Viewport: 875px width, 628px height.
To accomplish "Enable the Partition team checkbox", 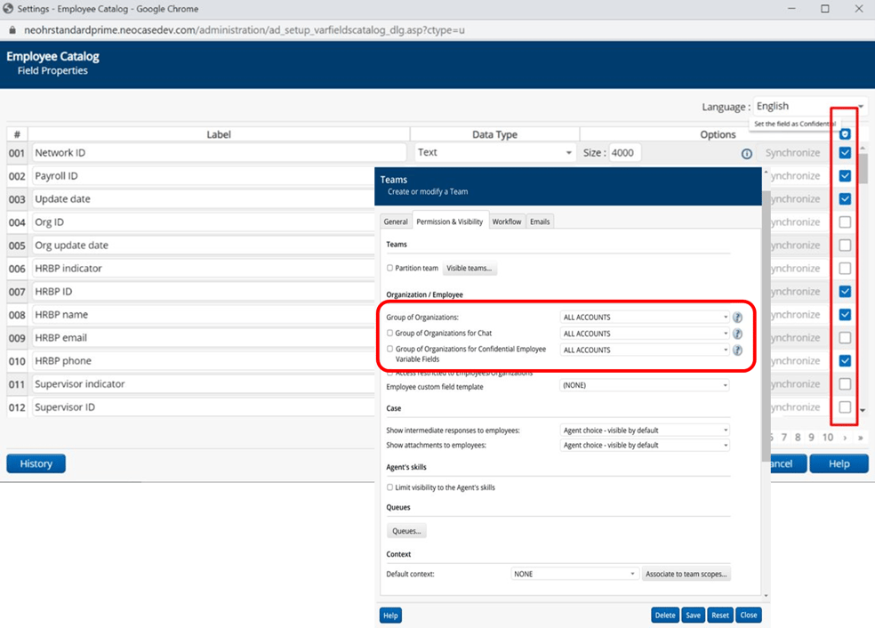I will (x=389, y=268).
